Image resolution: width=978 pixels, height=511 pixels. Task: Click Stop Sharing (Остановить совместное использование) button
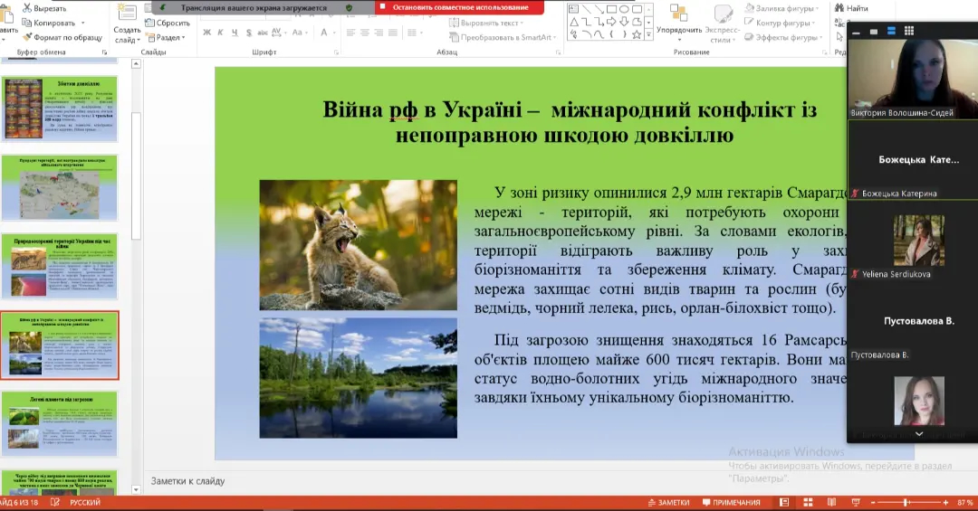(459, 7)
